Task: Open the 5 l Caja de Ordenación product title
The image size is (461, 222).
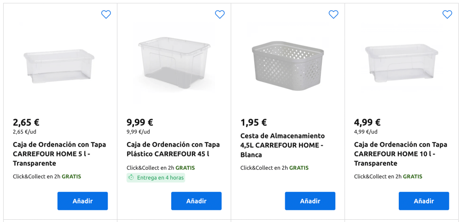Action: [59, 154]
